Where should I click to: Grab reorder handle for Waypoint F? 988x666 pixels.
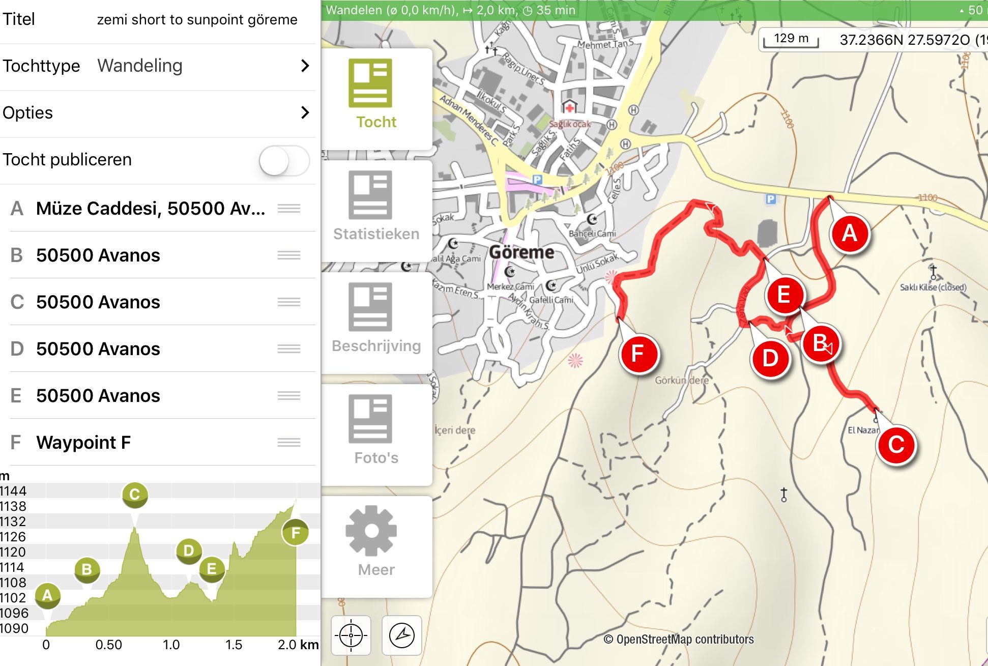289,443
